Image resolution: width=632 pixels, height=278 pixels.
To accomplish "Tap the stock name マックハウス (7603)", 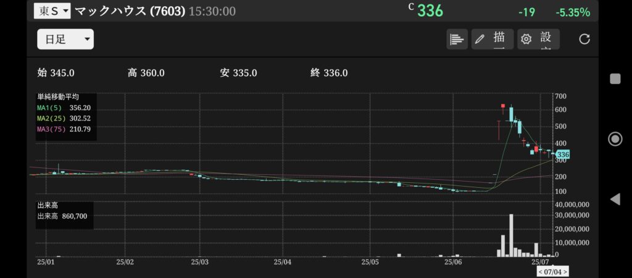I will (130, 11).
